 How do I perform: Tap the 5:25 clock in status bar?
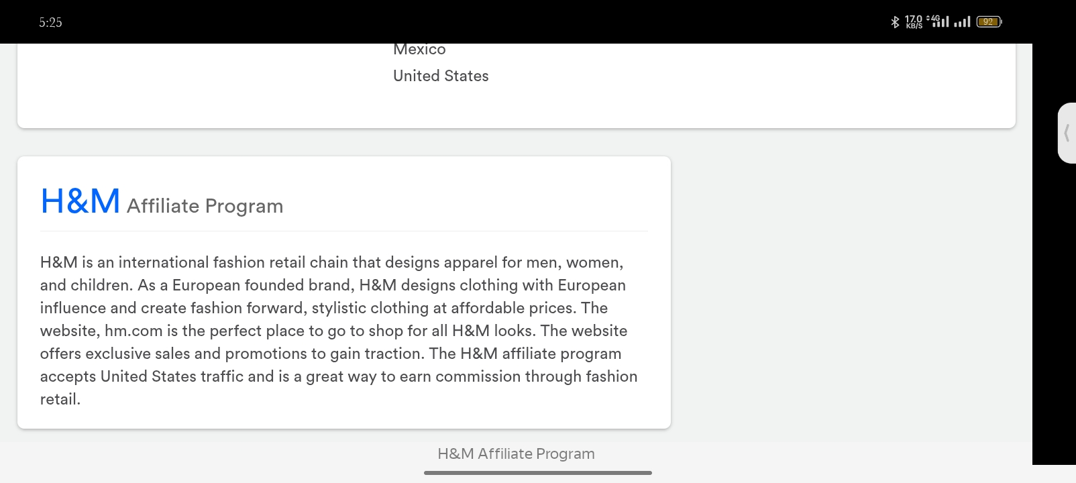(50, 22)
